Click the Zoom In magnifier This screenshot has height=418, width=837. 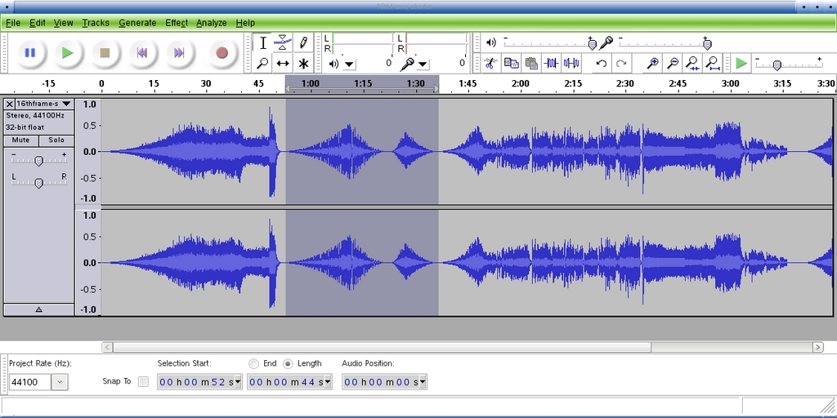[652, 63]
